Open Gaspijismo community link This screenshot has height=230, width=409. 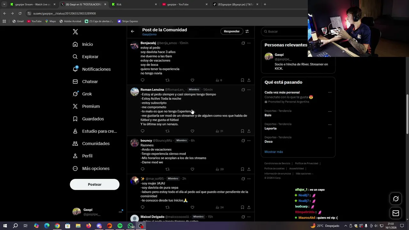pos(149,34)
